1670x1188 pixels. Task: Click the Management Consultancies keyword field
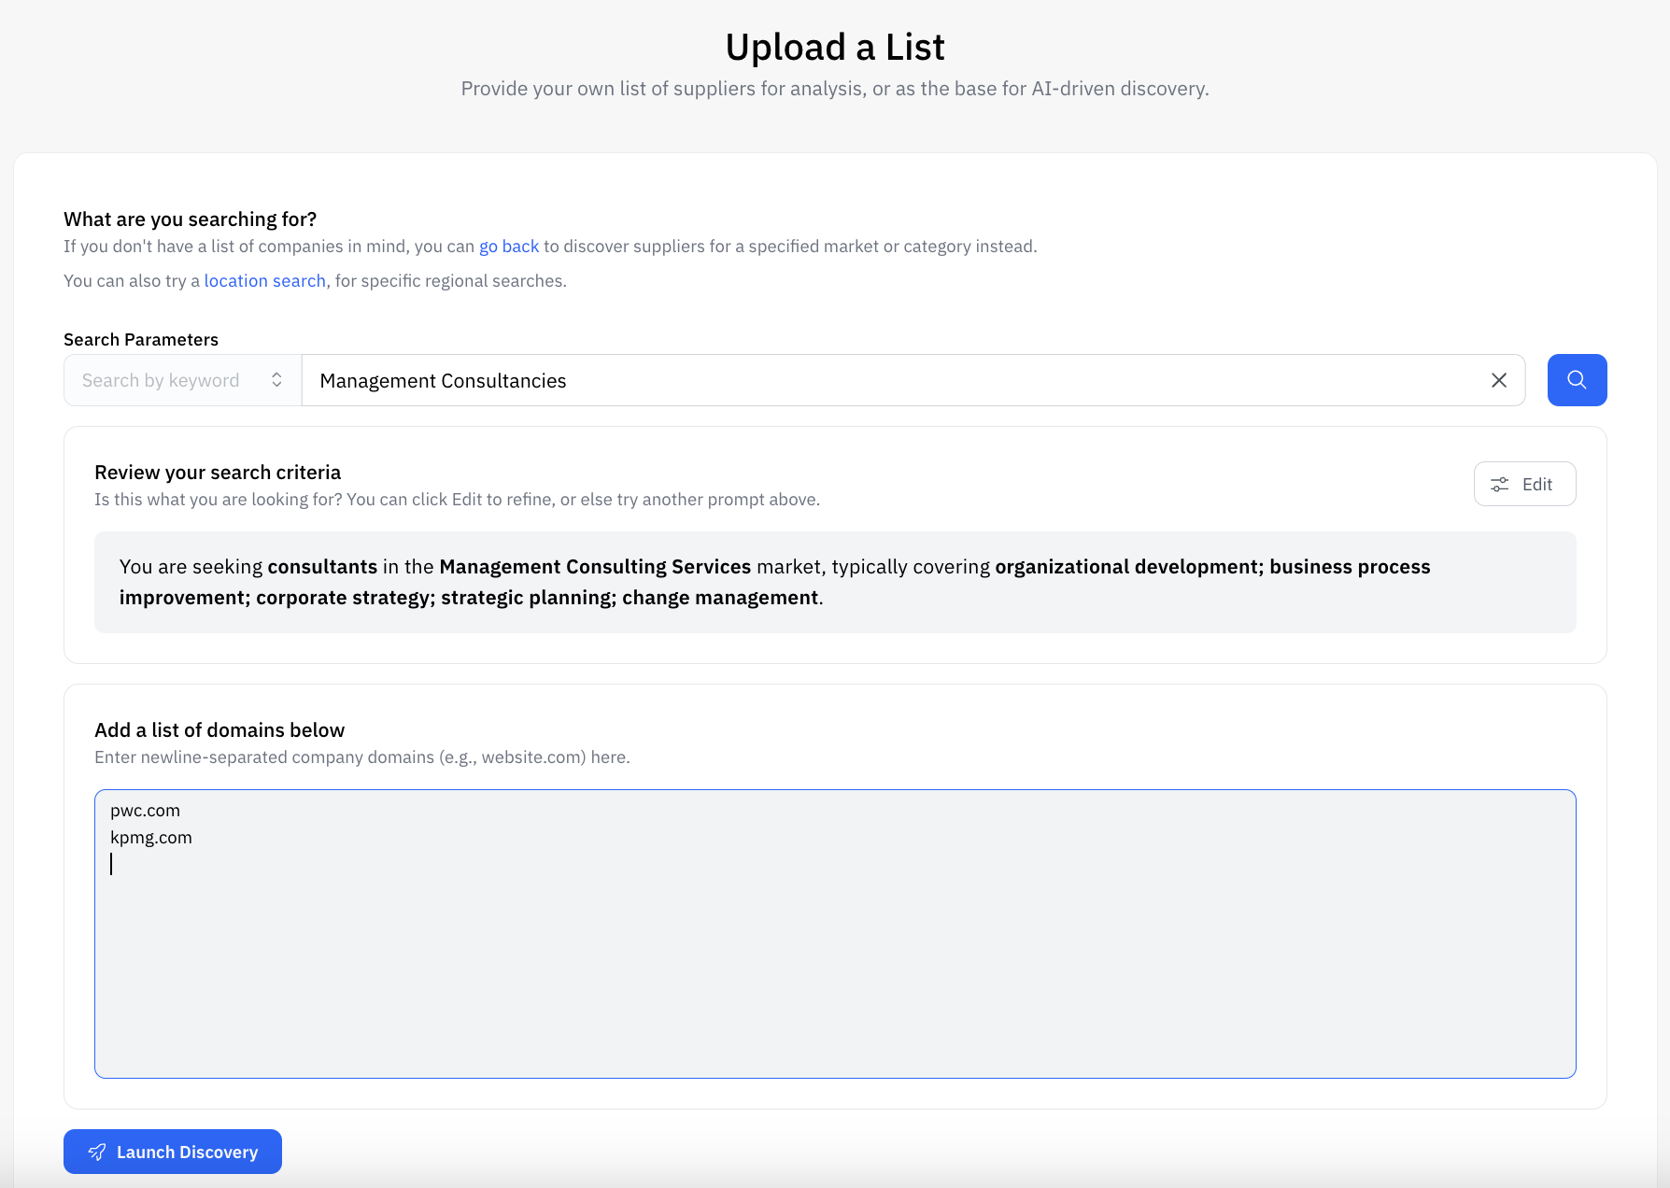point(841,380)
